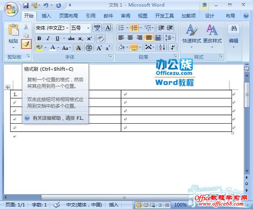Align text left
This screenshot has width=253, height=210.
[x=121, y=38]
